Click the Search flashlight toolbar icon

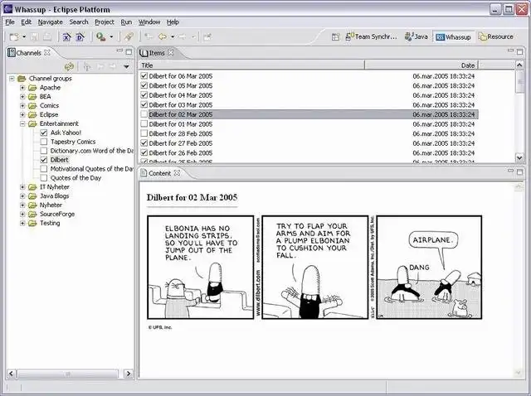click(129, 36)
